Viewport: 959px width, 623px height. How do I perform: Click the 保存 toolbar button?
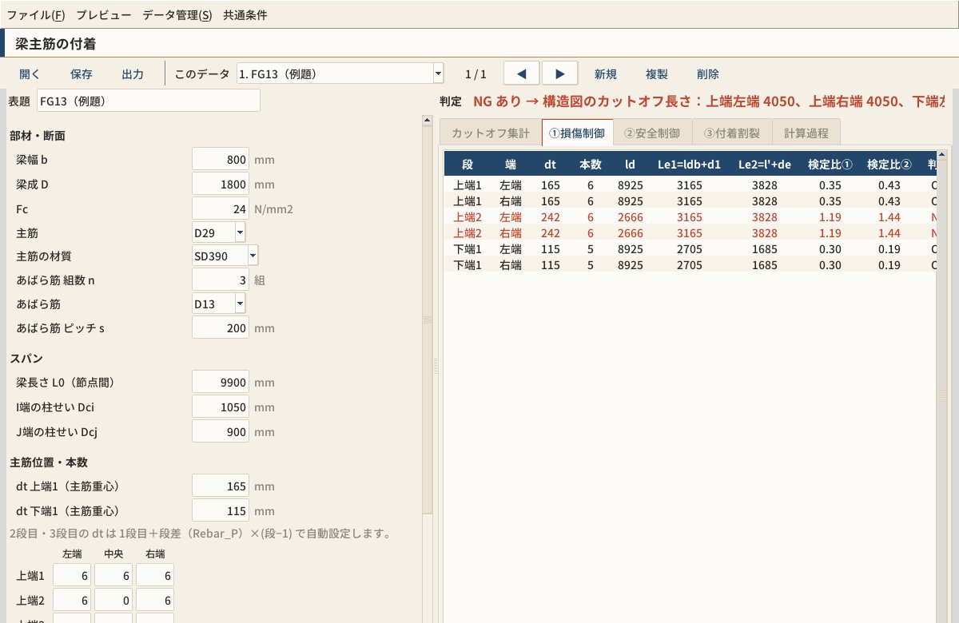[82, 74]
